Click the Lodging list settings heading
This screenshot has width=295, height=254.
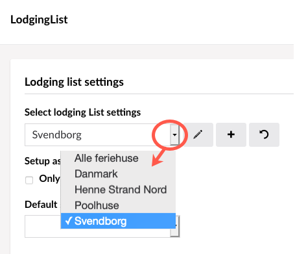(74, 83)
